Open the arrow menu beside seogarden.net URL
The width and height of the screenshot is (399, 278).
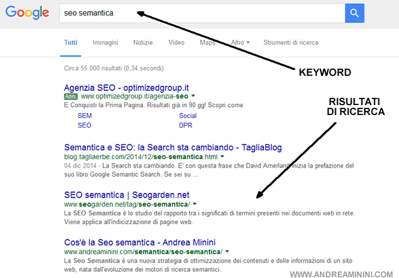pos(194,204)
